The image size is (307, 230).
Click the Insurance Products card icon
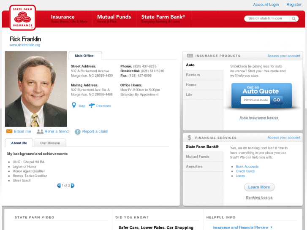[190, 56]
